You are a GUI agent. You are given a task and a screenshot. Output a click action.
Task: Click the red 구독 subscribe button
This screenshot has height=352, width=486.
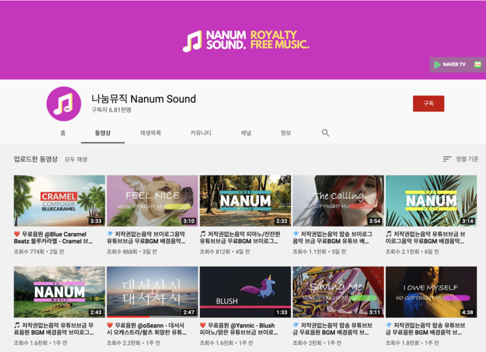(428, 104)
